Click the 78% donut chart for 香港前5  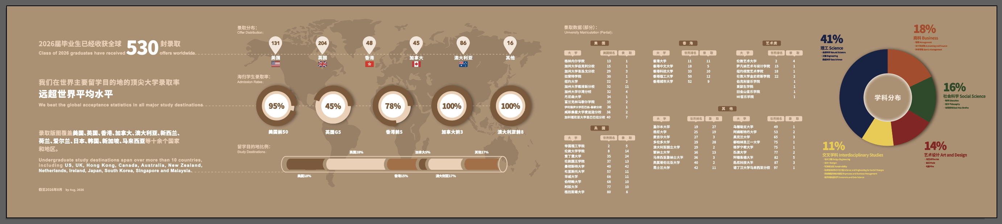point(393,106)
